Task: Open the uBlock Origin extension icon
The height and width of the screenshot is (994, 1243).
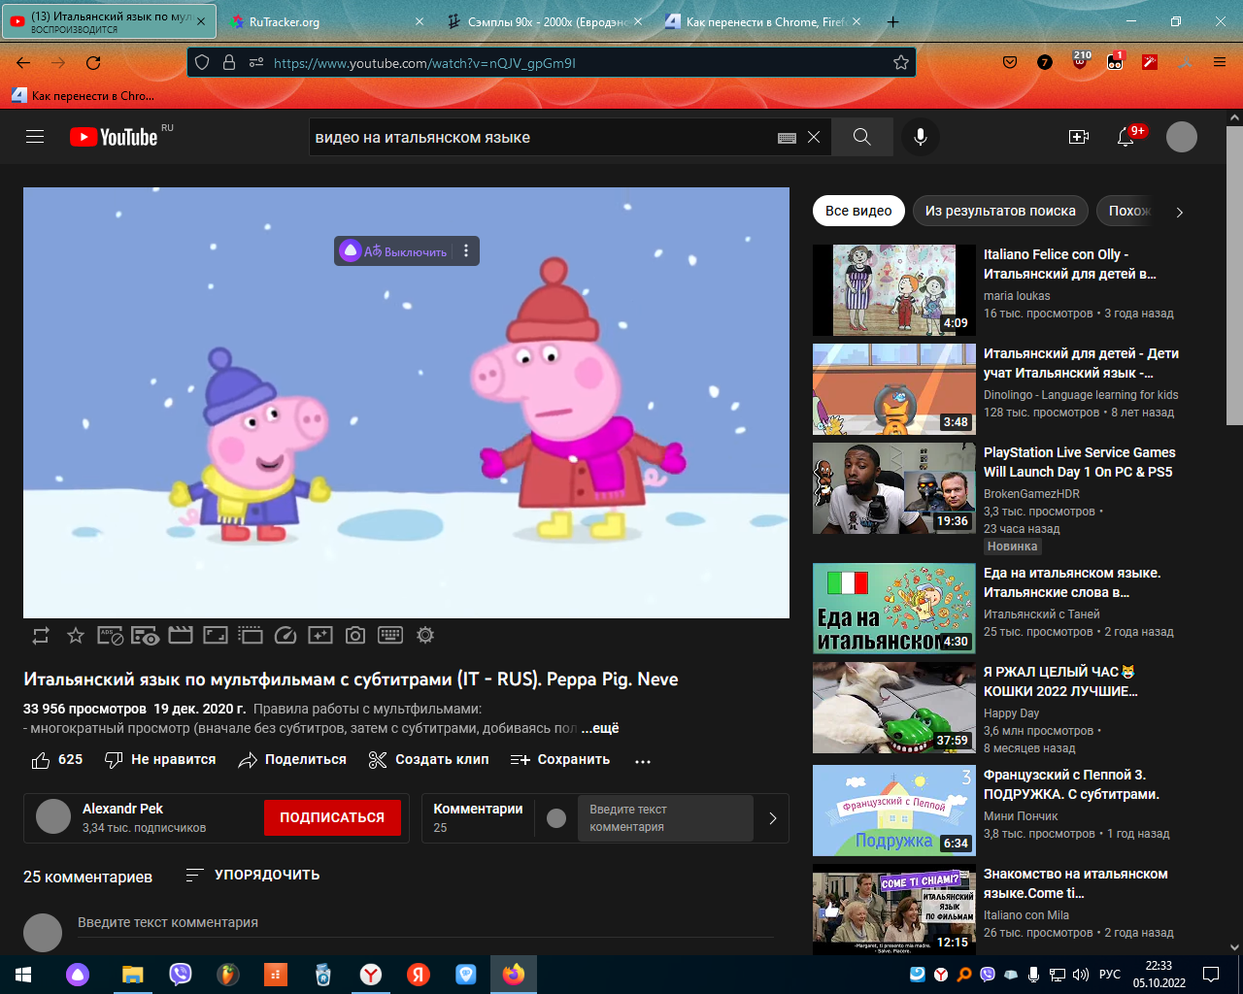Action: (1080, 62)
